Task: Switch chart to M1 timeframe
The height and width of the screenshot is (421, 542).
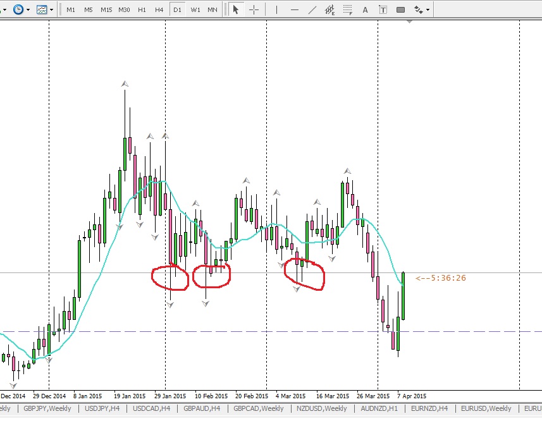Action: click(x=71, y=9)
